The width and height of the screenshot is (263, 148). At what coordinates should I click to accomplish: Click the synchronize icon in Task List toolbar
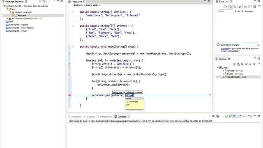point(254,7)
